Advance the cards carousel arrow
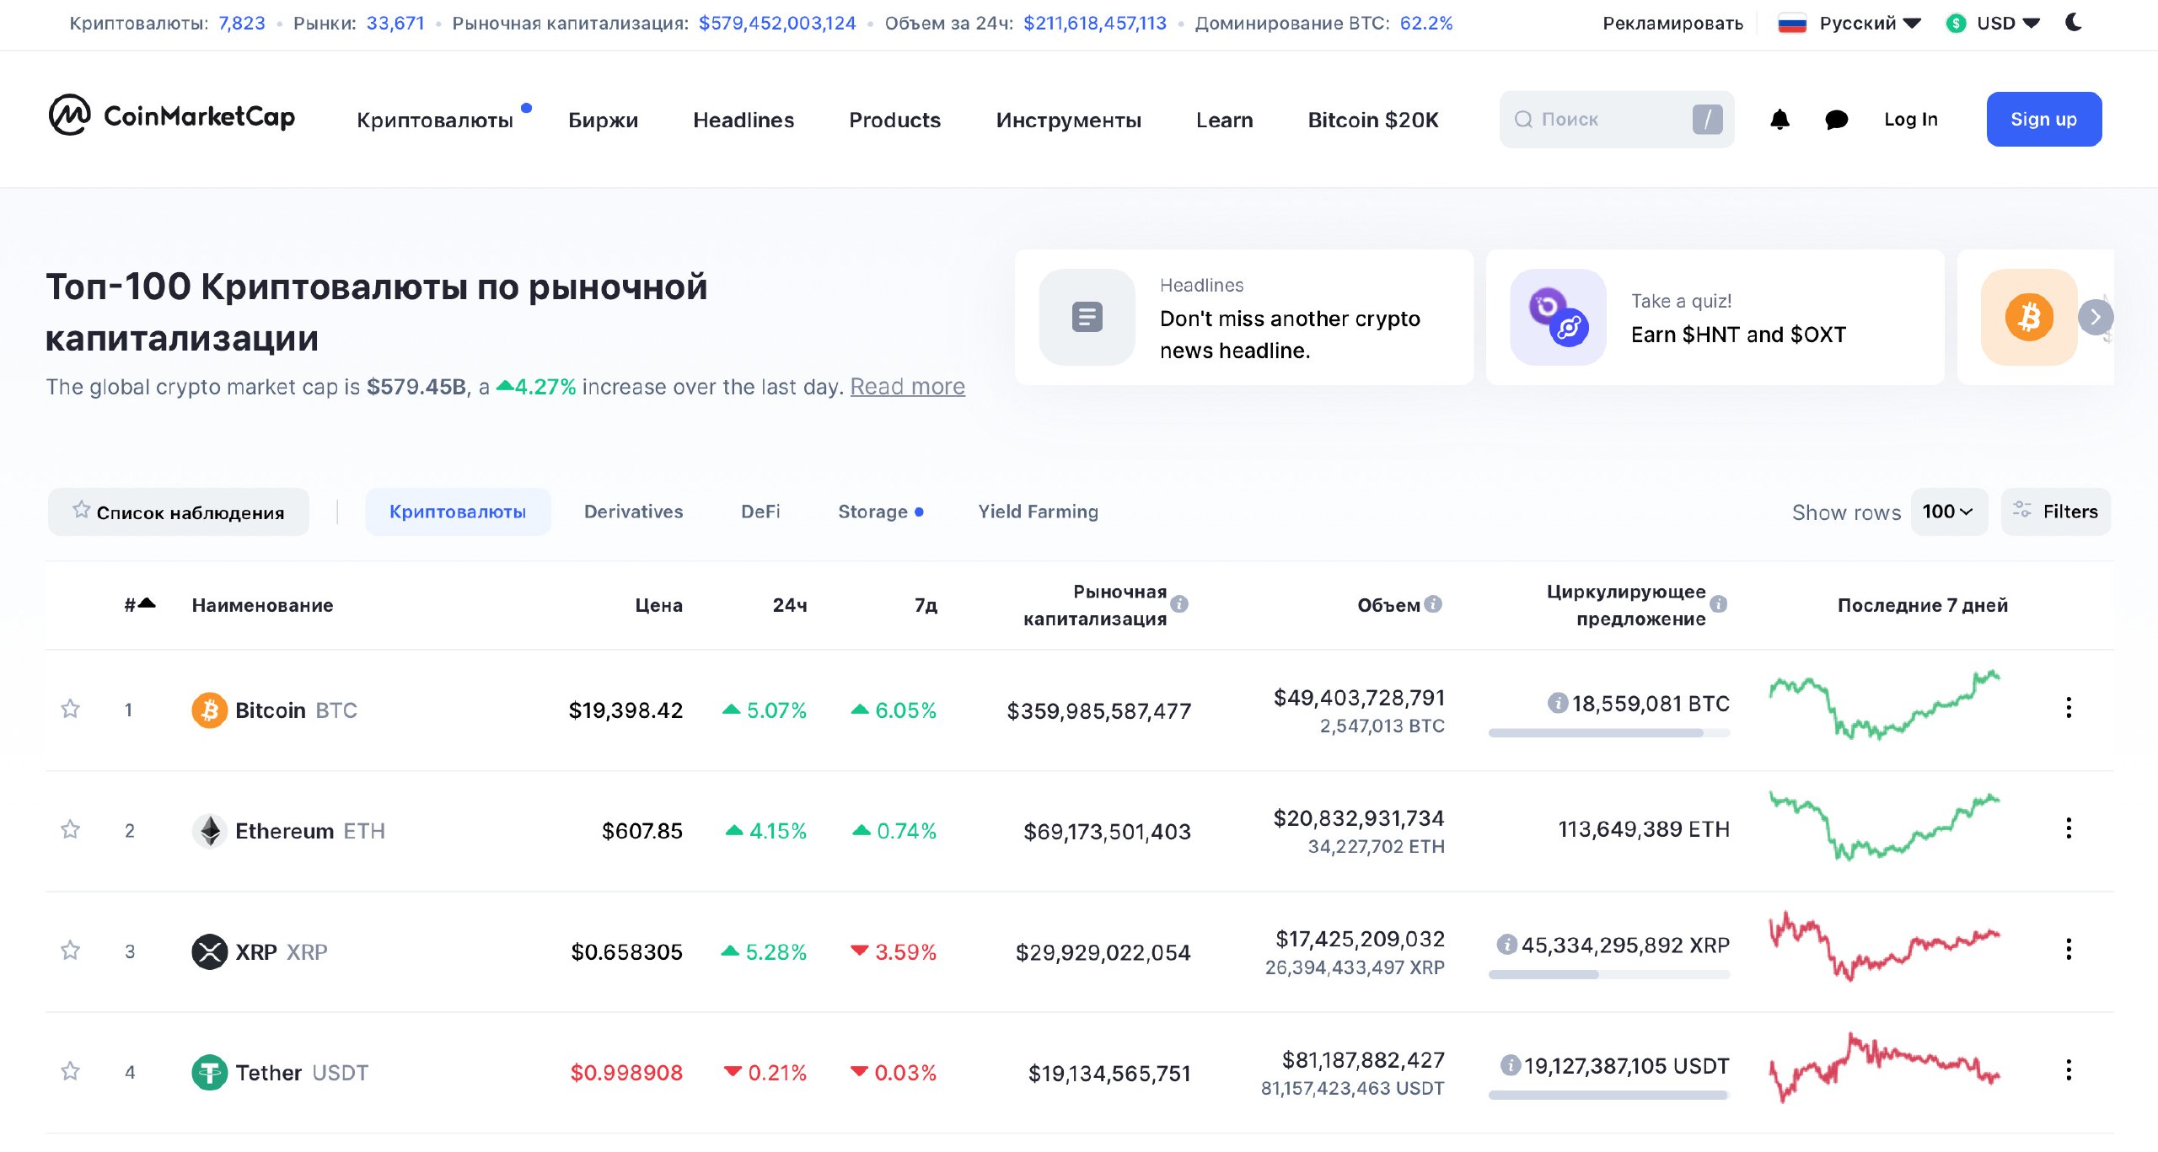 coord(2096,317)
